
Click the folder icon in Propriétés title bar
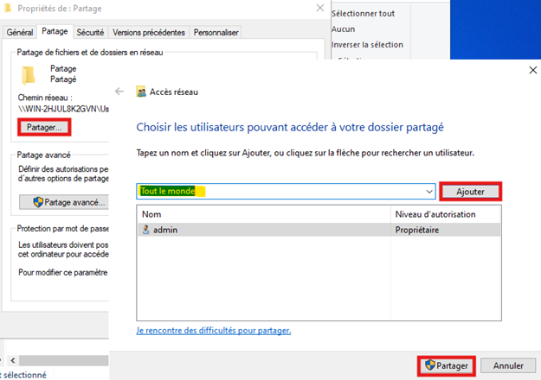tap(8, 10)
